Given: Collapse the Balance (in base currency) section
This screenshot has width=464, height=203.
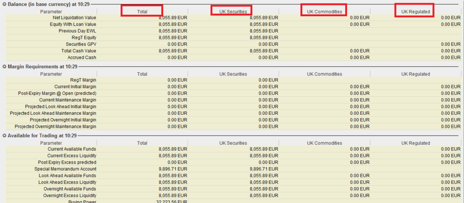Looking at the screenshot, I should point(4,5).
